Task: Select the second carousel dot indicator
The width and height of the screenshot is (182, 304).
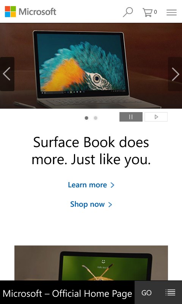Action: [96, 118]
